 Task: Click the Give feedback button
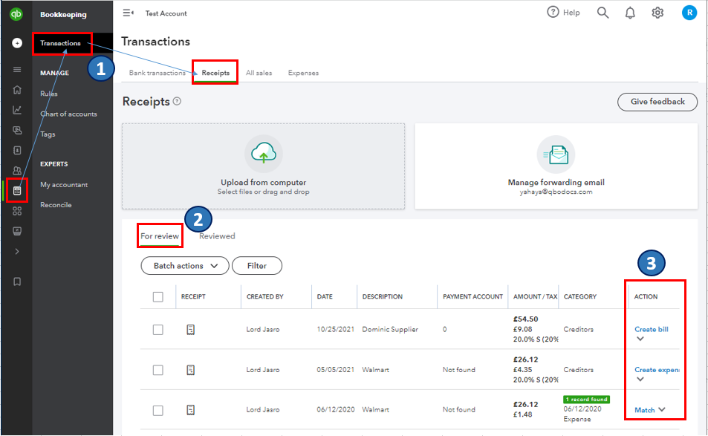click(657, 102)
